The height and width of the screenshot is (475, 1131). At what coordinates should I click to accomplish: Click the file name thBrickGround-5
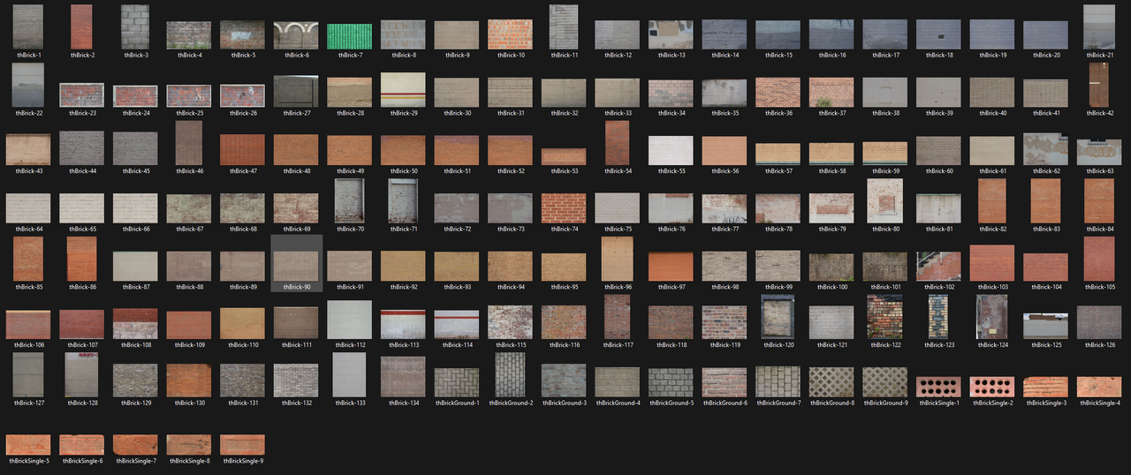point(671,403)
